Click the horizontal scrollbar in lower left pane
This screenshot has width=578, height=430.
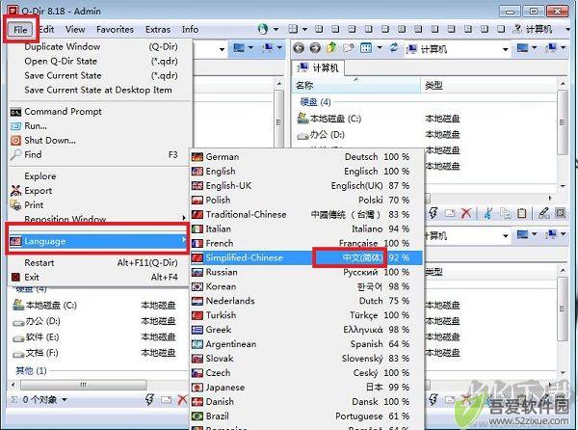84,385
